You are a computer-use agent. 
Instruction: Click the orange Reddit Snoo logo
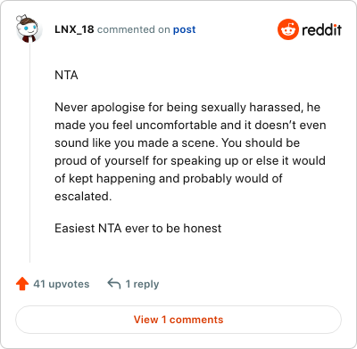click(x=288, y=29)
